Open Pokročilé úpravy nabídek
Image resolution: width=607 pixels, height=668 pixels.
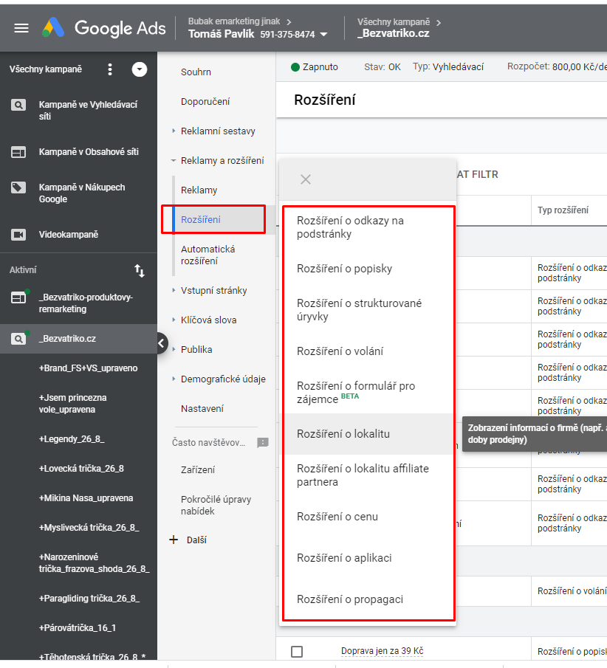point(216,506)
